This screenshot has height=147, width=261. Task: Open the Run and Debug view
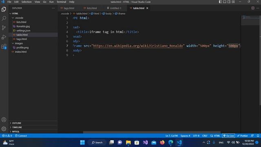point(4,37)
